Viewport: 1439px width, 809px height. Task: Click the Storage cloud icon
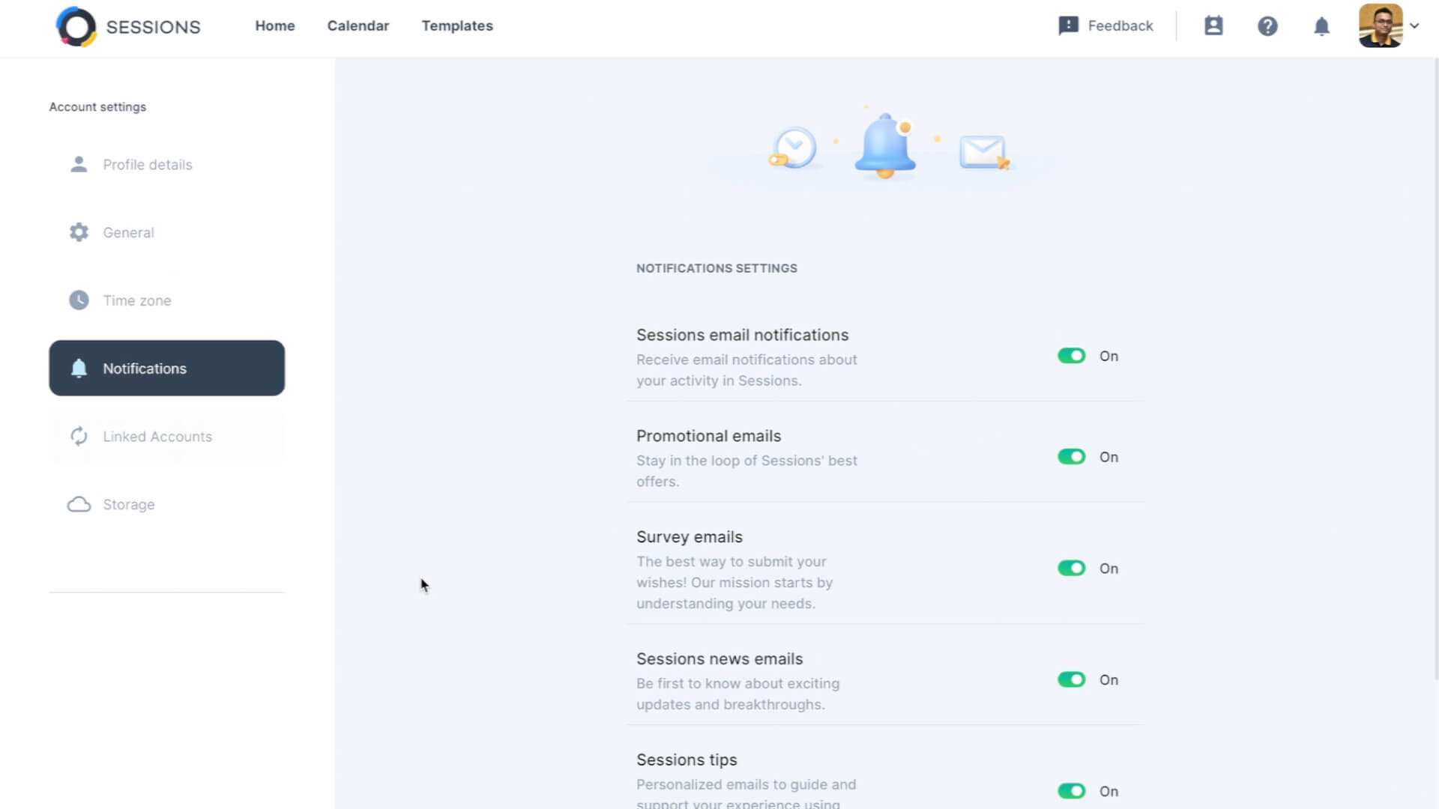[x=79, y=504]
